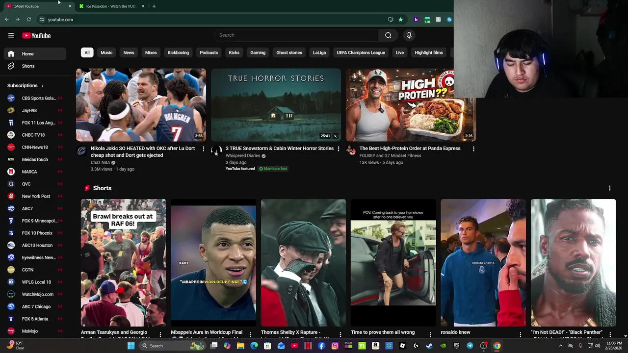This screenshot has width=628, height=353.
Task: Open the install app icon in address bar
Action: 391,20
